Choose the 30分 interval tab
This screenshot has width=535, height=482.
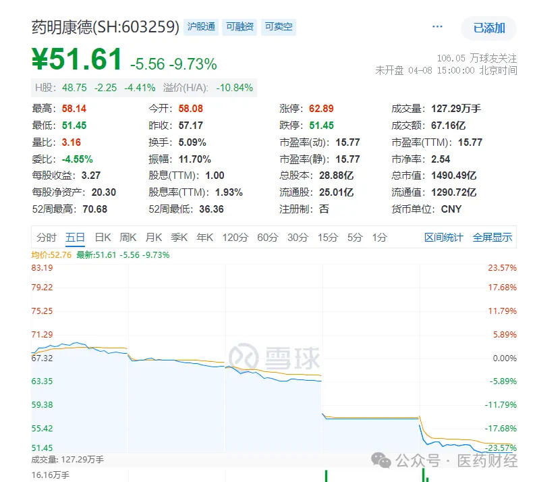[x=298, y=237]
